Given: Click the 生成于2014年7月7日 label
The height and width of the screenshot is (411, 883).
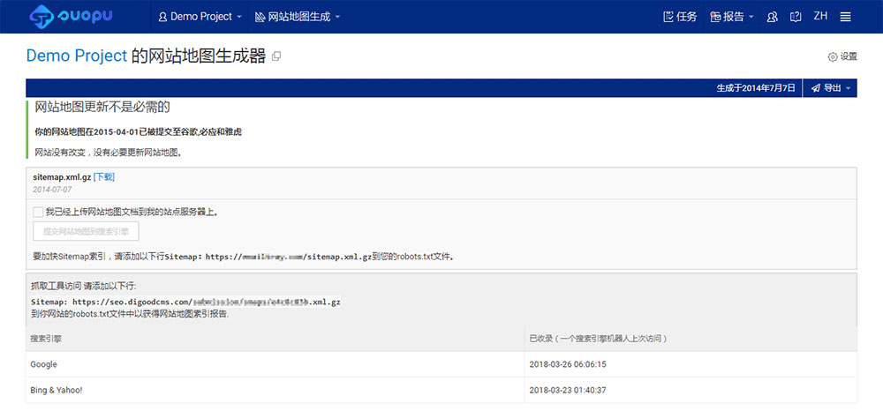Looking at the screenshot, I should (756, 88).
